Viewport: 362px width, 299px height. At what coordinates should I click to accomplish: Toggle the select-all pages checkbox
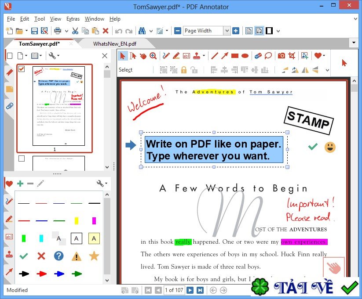click(10, 56)
